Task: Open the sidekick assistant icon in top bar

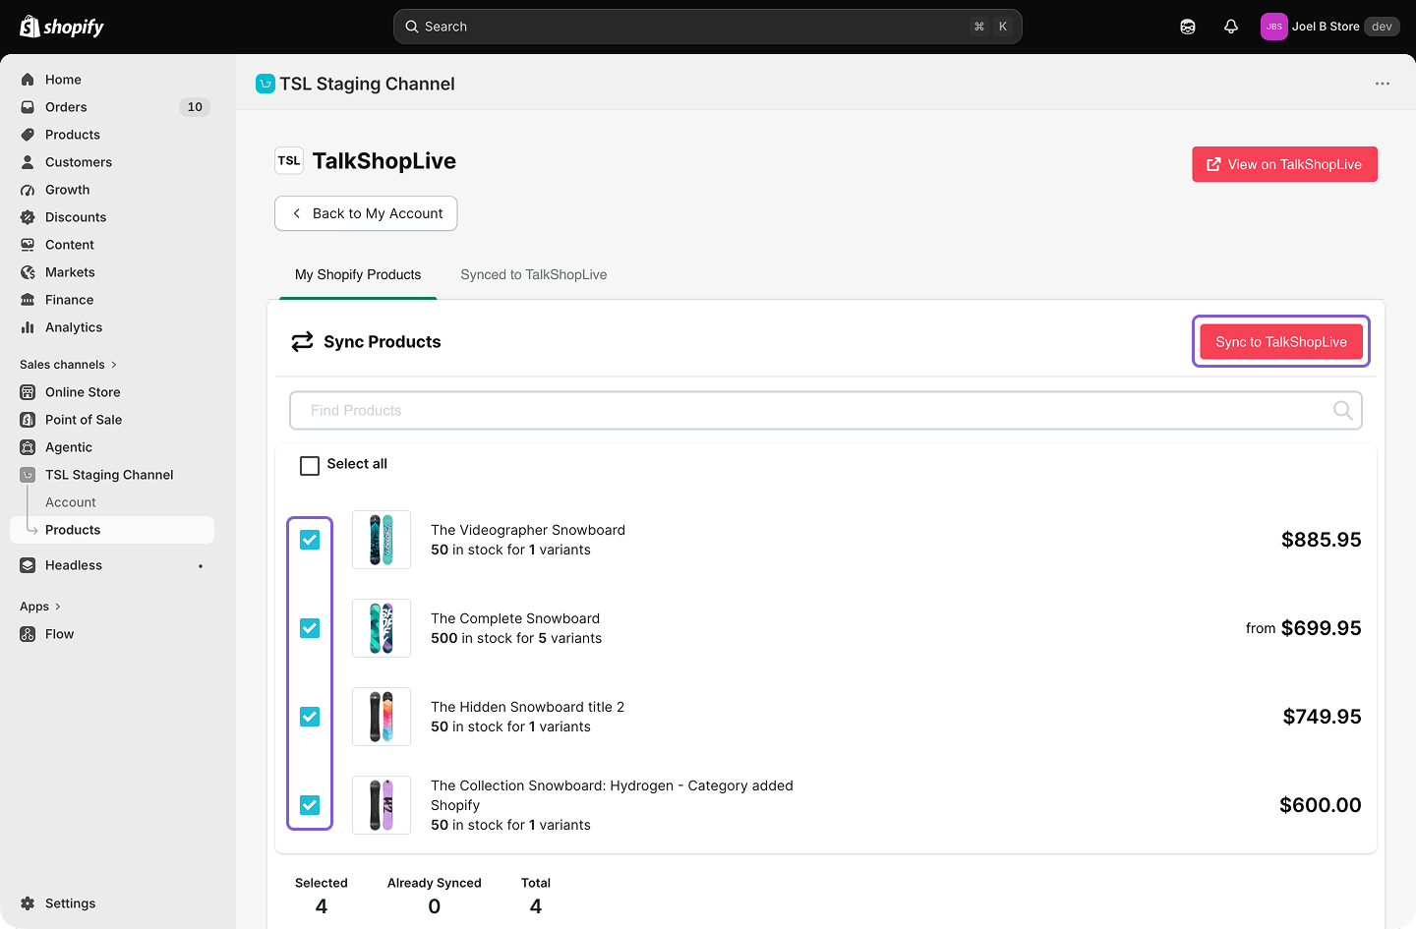Action: [1188, 27]
